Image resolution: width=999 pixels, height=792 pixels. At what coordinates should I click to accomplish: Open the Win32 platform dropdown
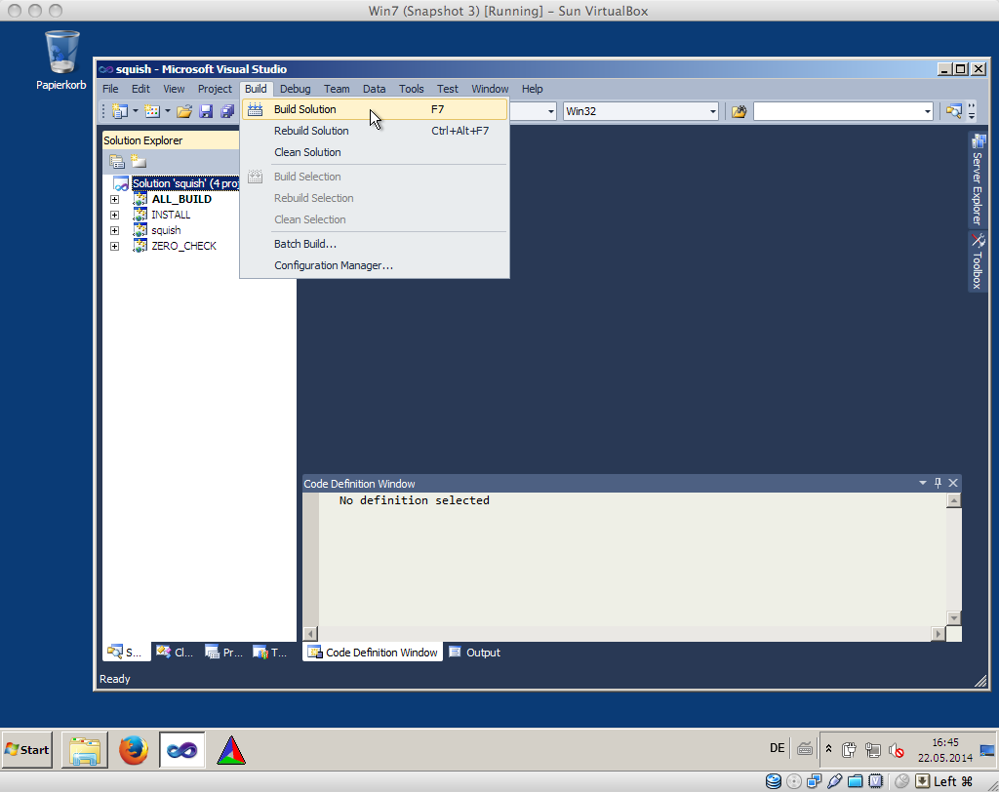coord(712,111)
